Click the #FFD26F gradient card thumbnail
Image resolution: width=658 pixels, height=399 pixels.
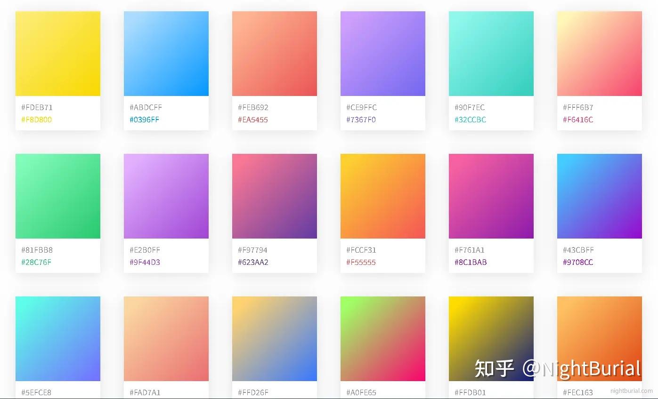point(274,338)
